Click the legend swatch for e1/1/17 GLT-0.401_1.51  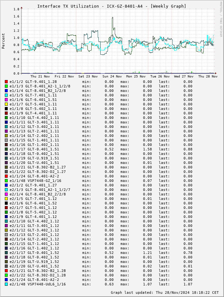(6, 149)
